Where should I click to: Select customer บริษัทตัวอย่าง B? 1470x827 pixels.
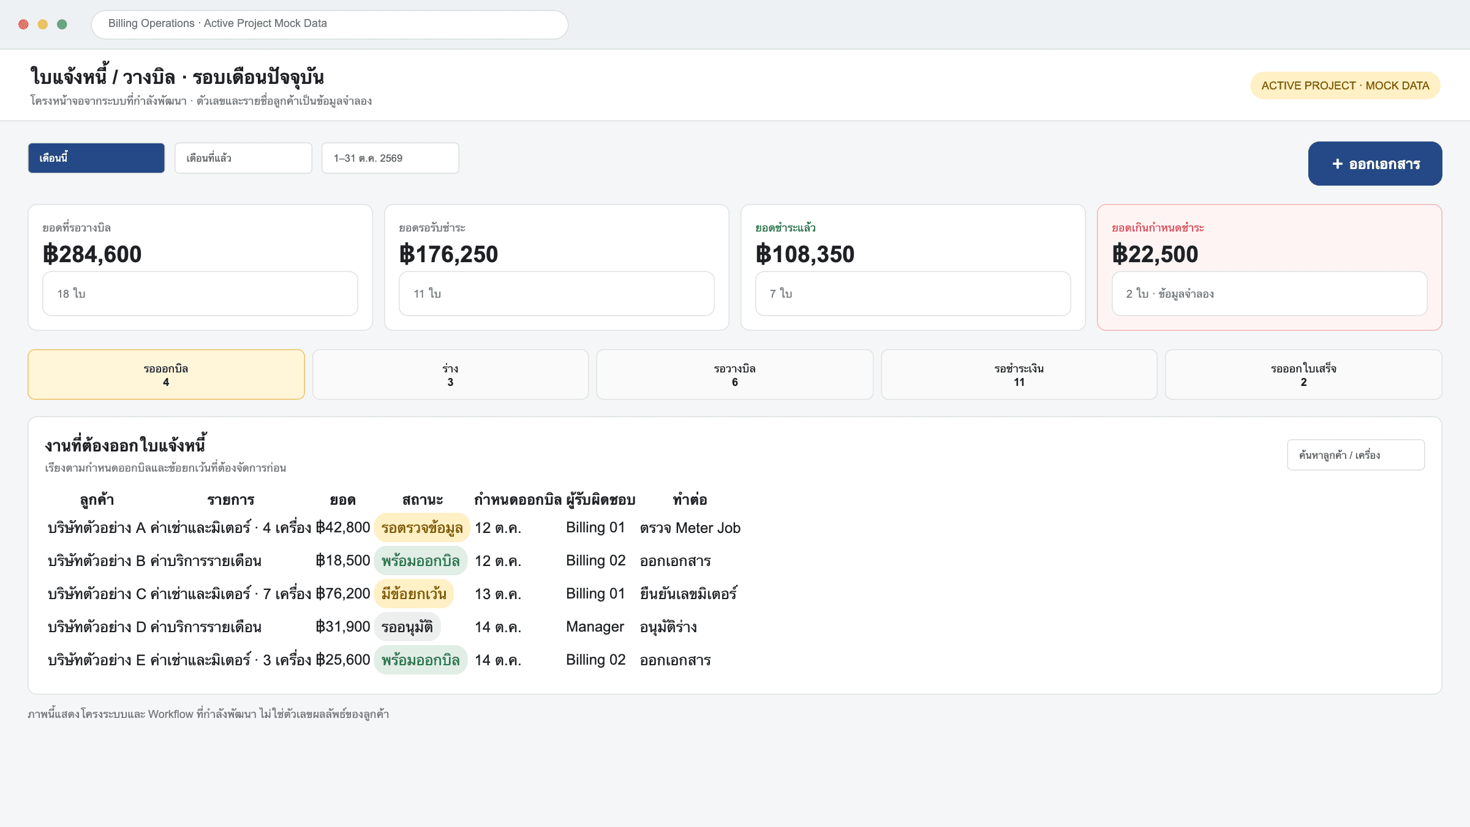coord(97,561)
